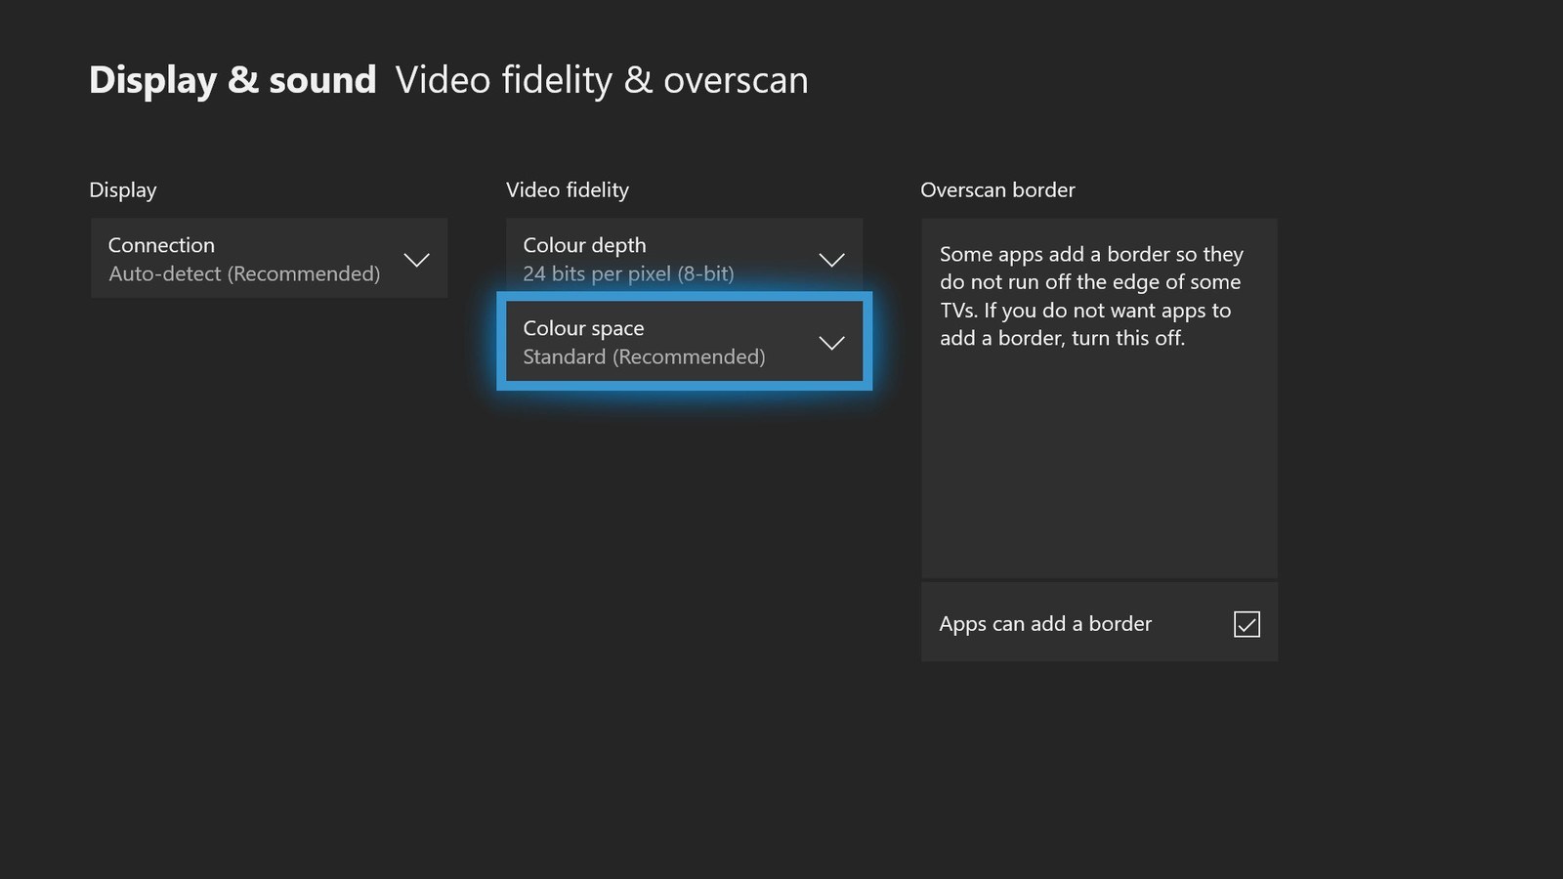1563x879 pixels.
Task: Click the chevron arrow on Connection
Action: click(x=417, y=260)
